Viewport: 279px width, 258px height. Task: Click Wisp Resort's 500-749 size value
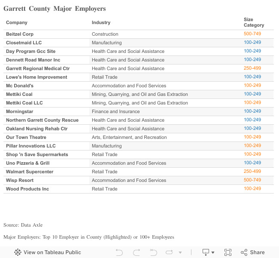[x=252, y=180]
